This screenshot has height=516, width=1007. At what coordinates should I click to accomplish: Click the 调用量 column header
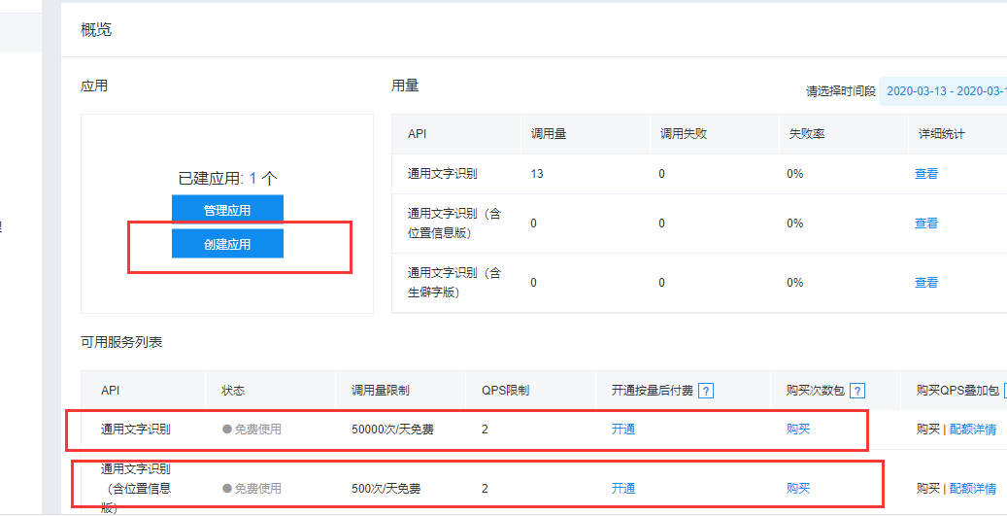[549, 134]
